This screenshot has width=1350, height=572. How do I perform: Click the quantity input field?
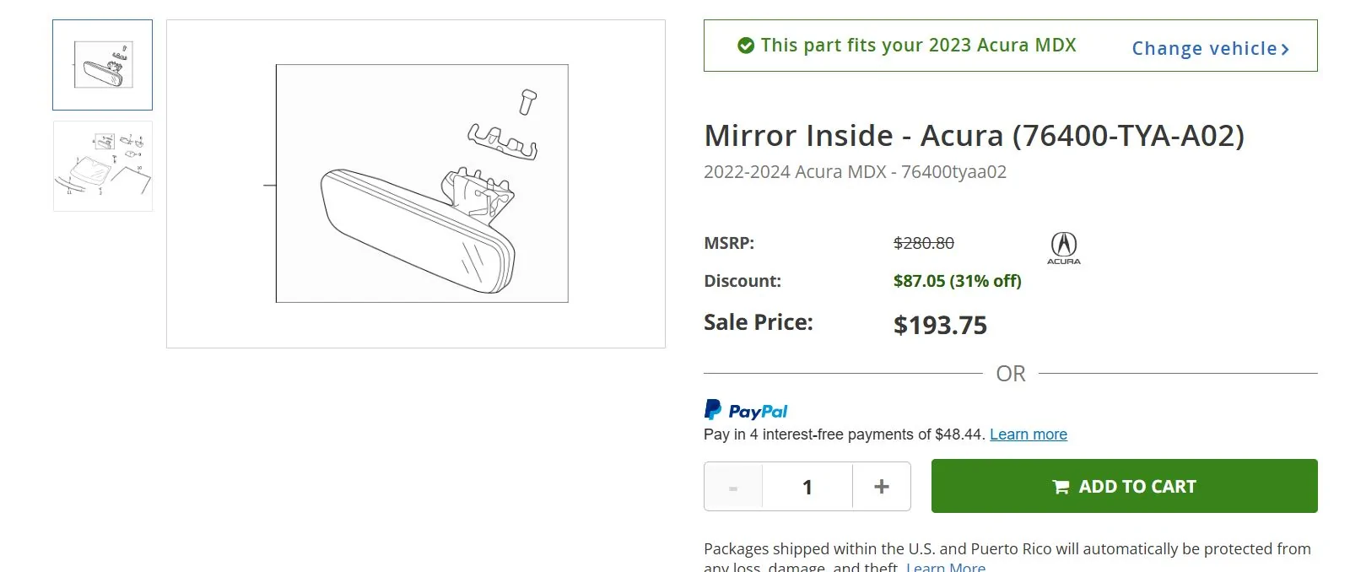[807, 487]
